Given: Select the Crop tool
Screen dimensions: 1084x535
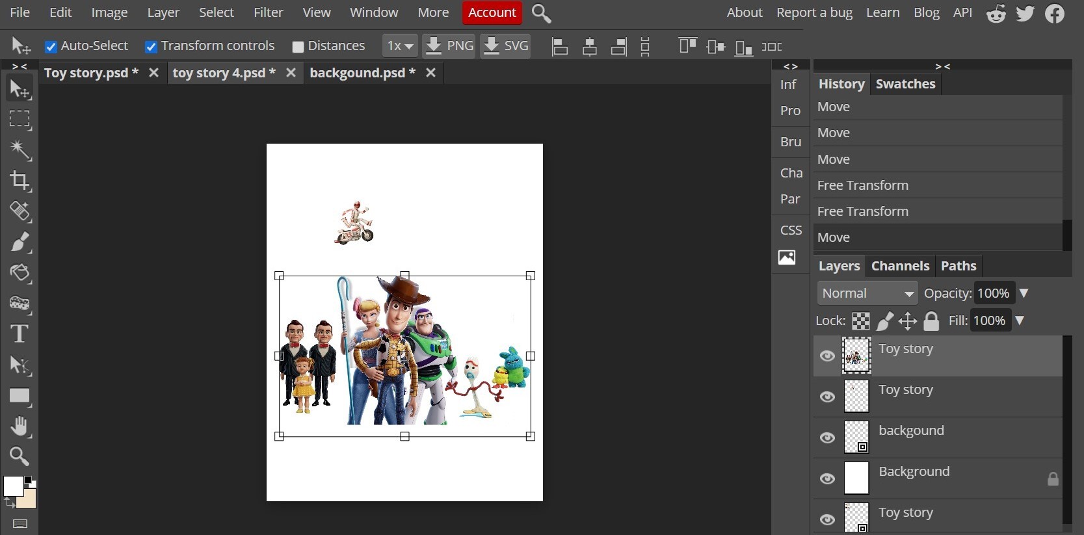Looking at the screenshot, I should (x=20, y=181).
